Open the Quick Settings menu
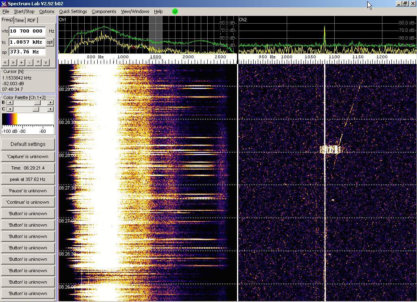The width and height of the screenshot is (417, 302). pyautogui.click(x=73, y=11)
